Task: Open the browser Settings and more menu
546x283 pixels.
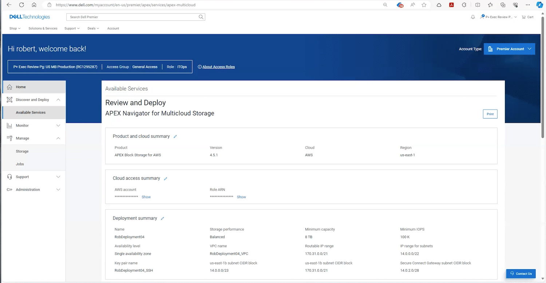Action: click(528, 5)
